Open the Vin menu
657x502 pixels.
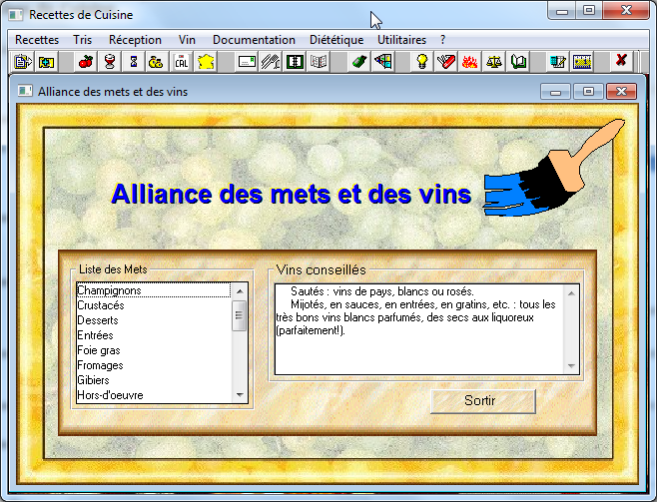187,40
